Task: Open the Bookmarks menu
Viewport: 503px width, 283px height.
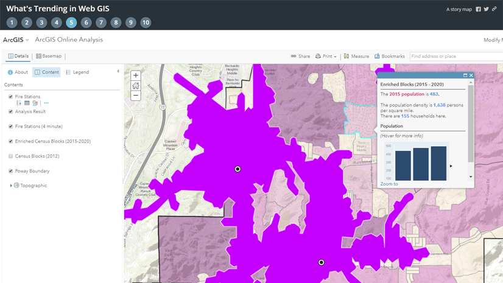Action: [390, 56]
